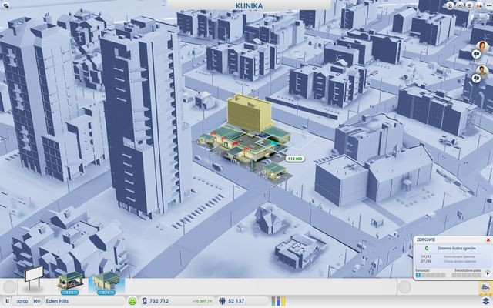
Task: Click the speech icon under male advisor
Action: [476, 79]
